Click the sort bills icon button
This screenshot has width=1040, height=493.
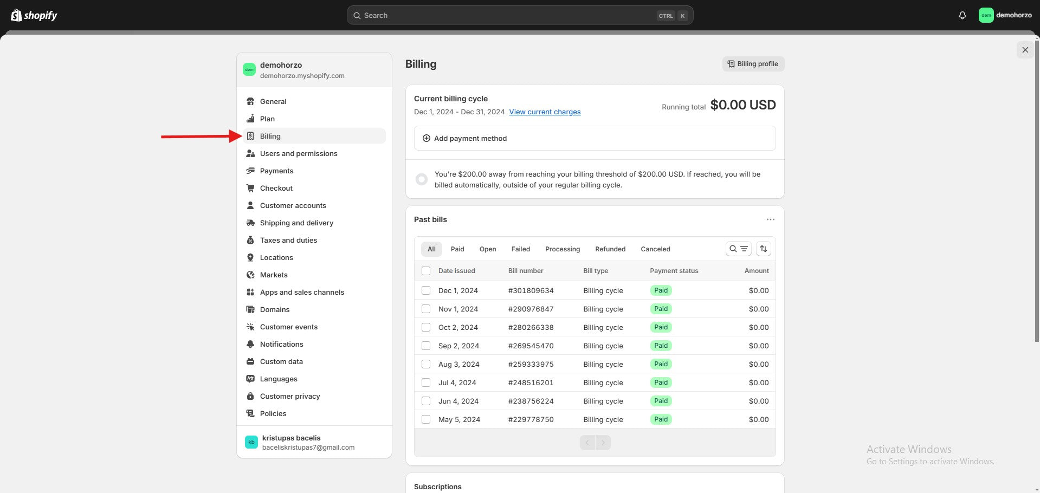(x=763, y=249)
